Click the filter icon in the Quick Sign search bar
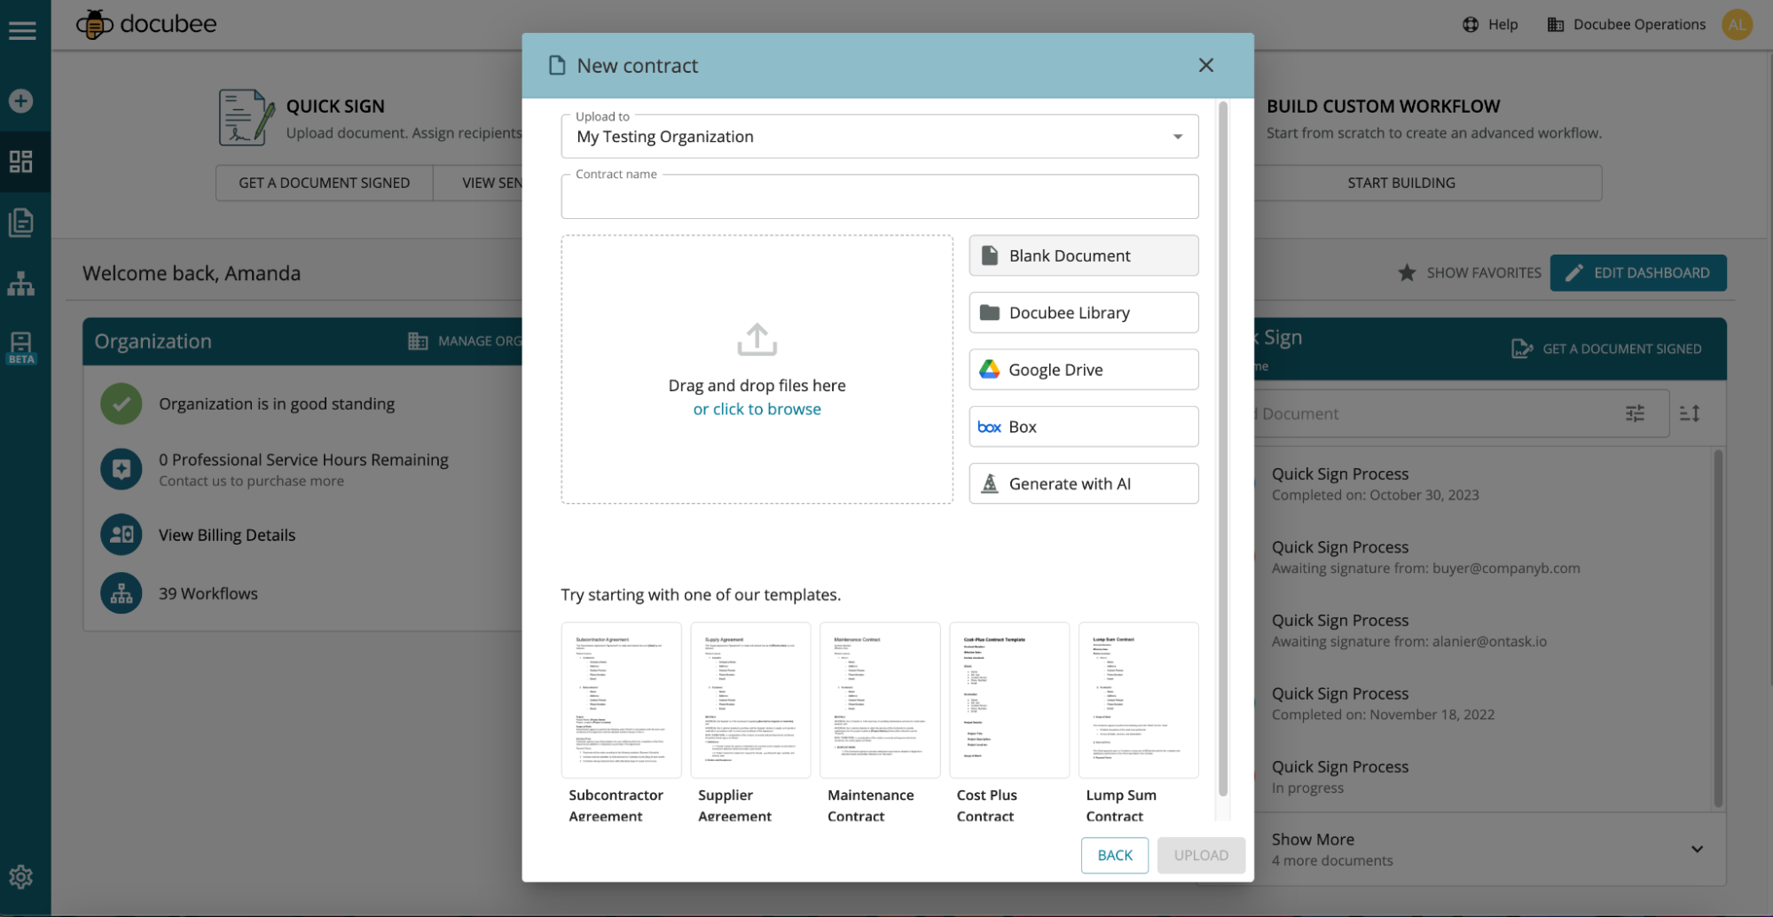The height and width of the screenshot is (917, 1773). 1635,413
